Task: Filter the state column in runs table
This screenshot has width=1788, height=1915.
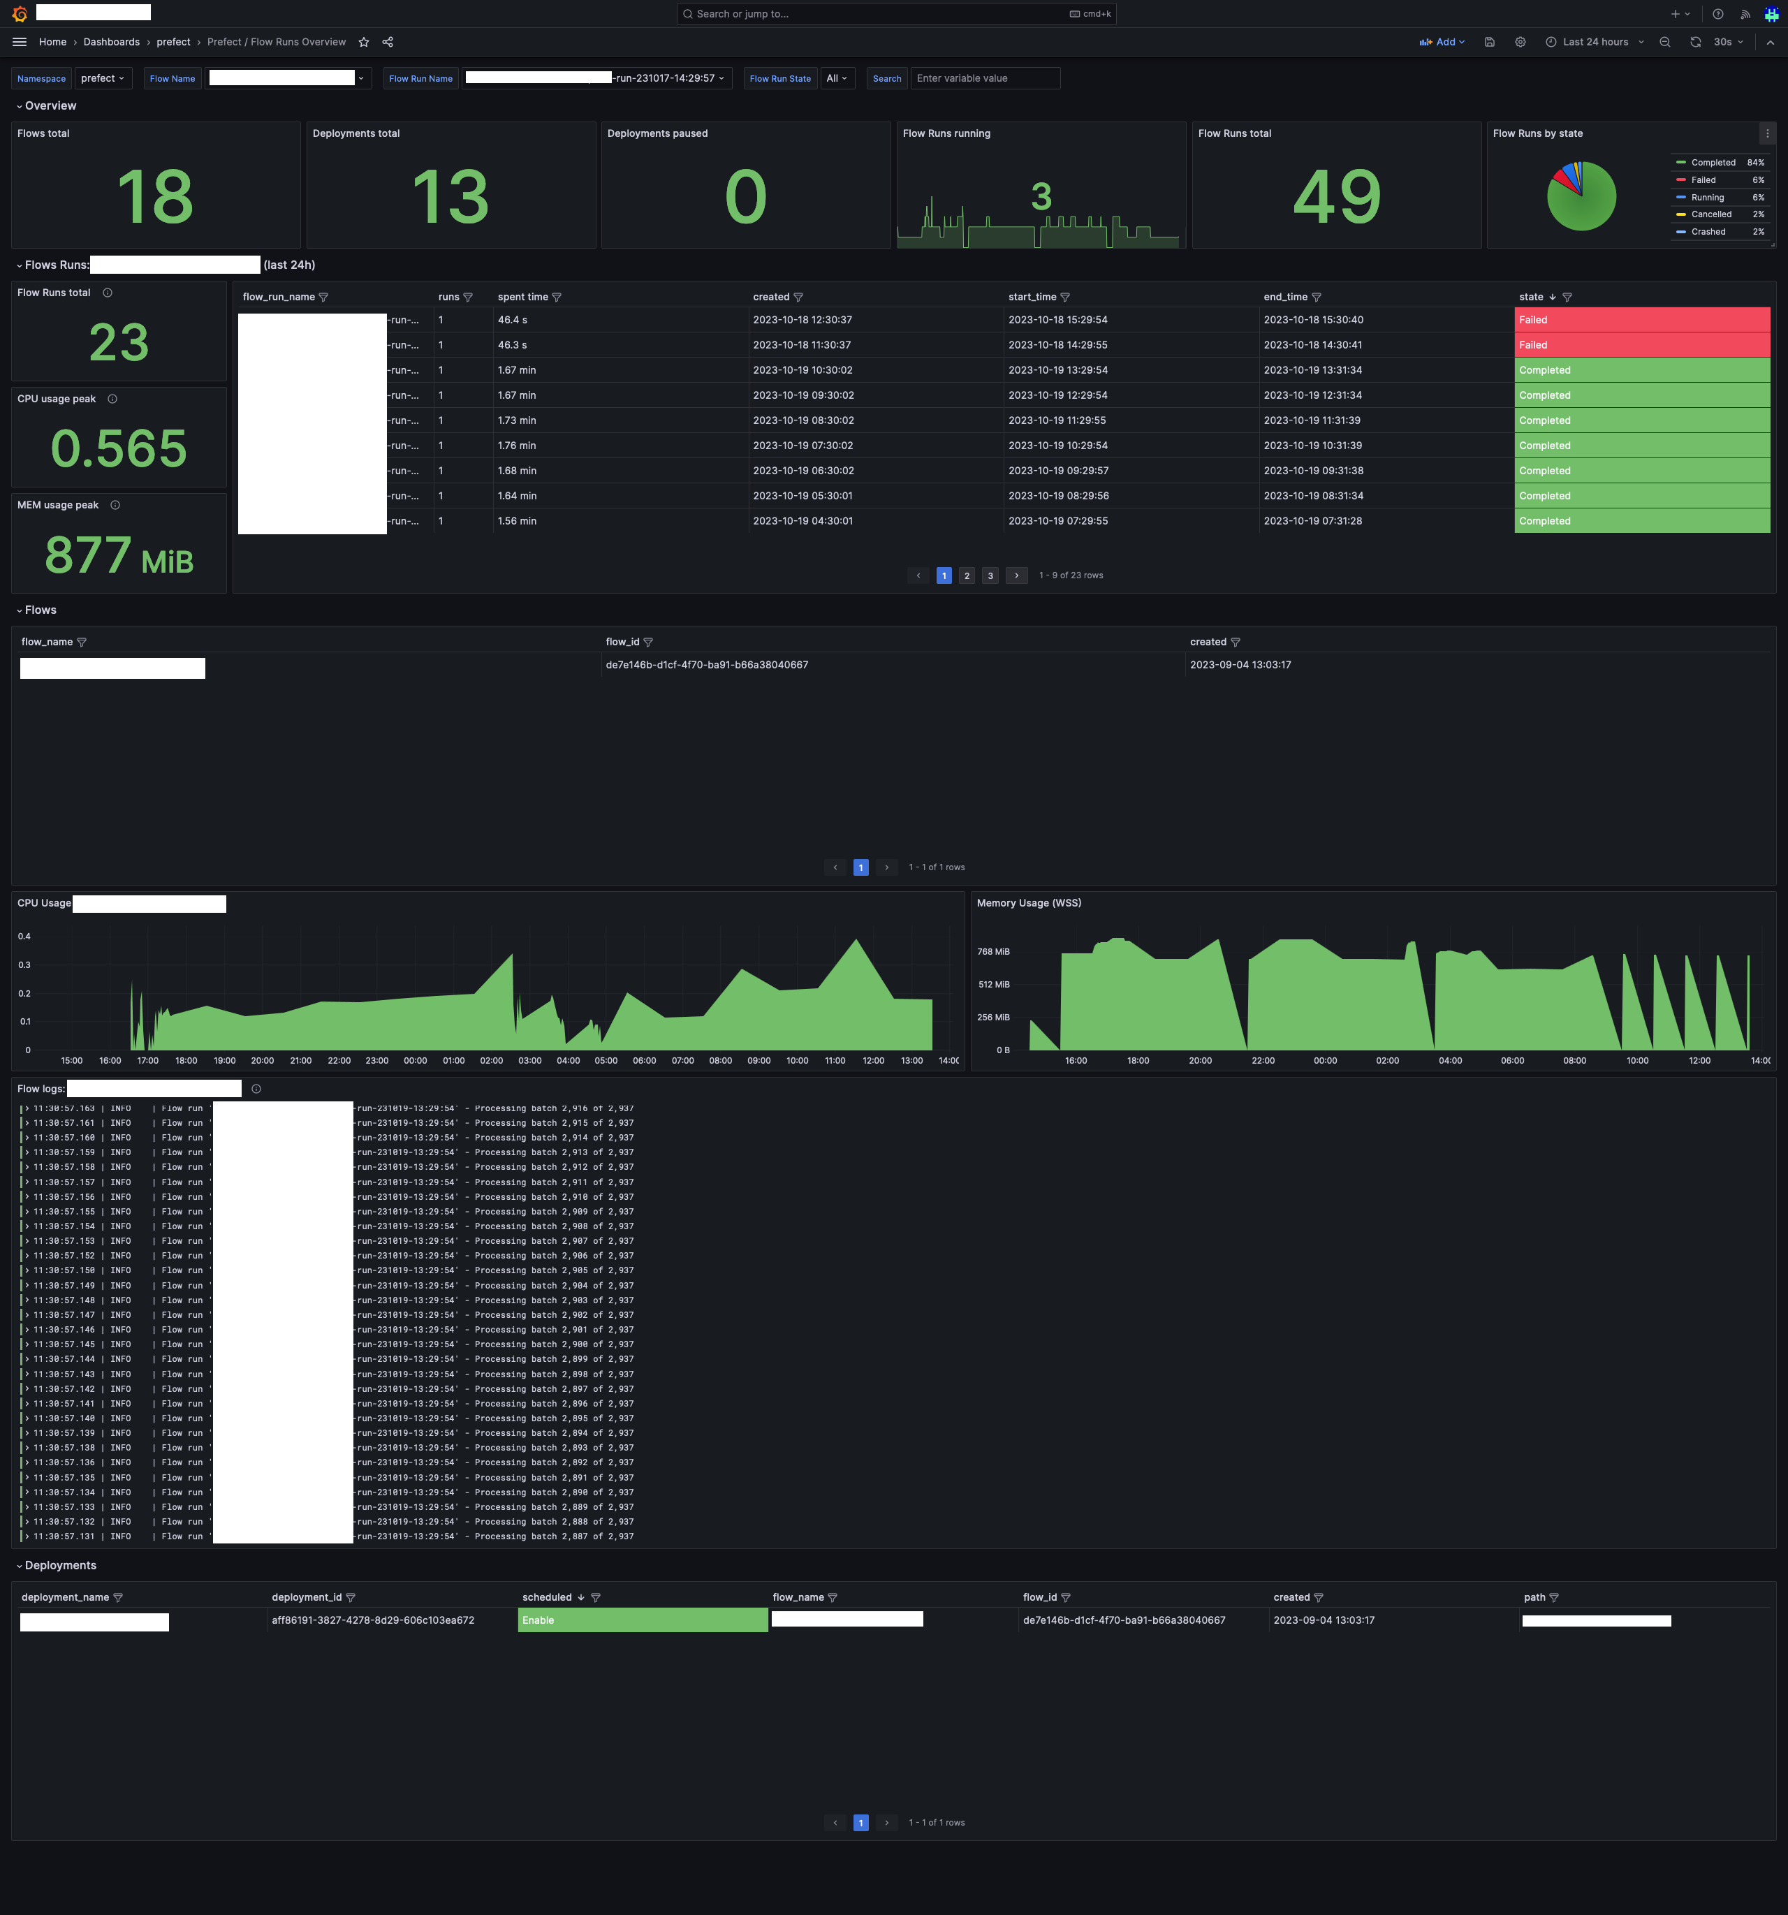Action: coord(1567,298)
